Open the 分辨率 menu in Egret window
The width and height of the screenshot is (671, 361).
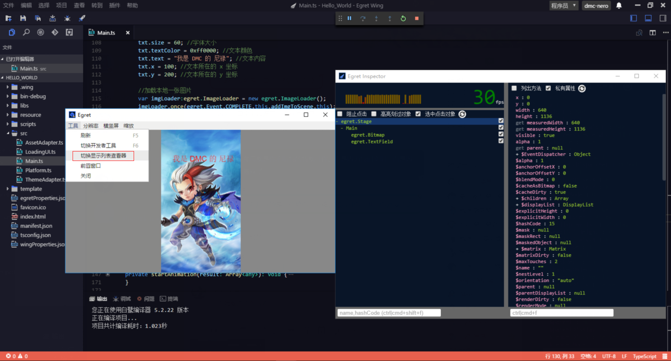pyautogui.click(x=91, y=126)
